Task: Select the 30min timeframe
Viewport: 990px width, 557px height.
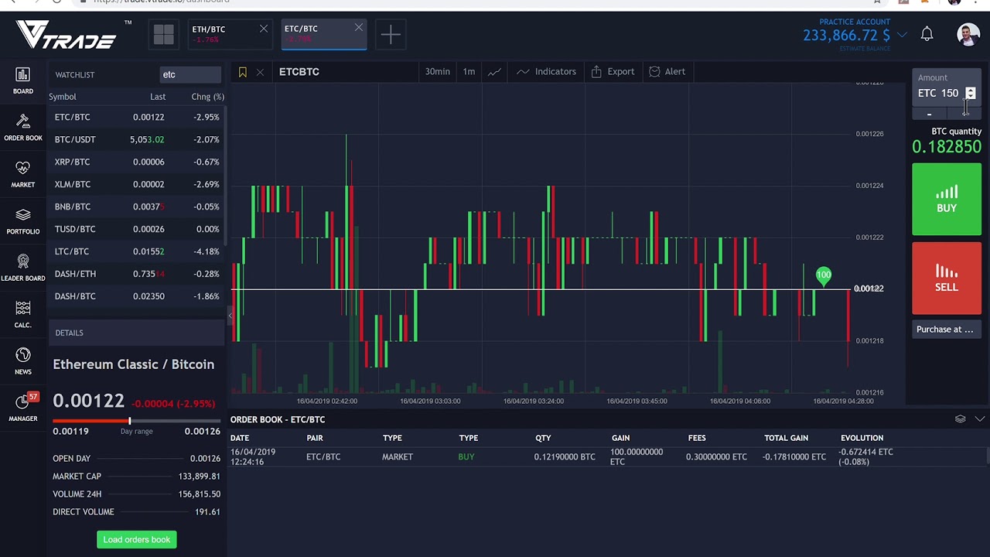Action: pyautogui.click(x=437, y=72)
